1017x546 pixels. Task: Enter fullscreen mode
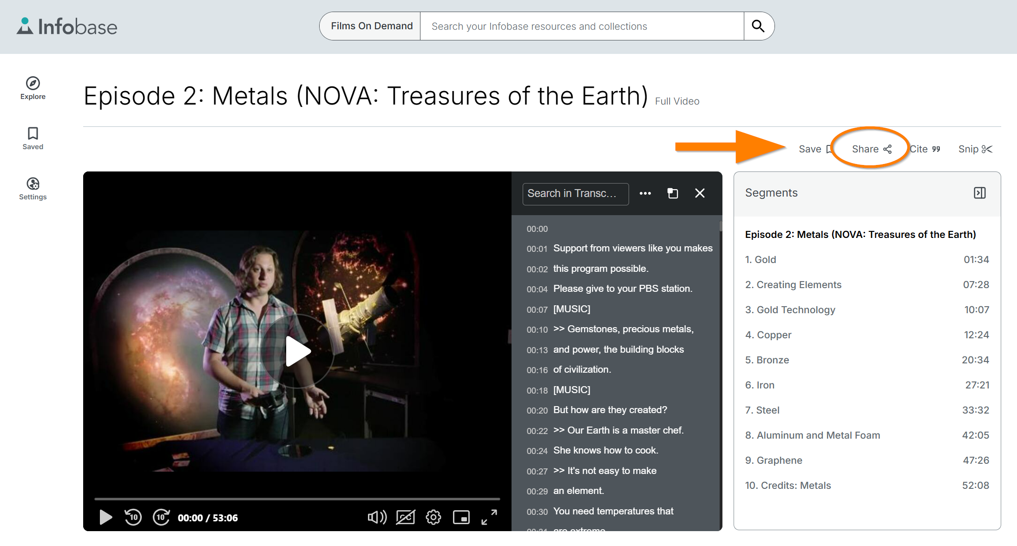[489, 517]
